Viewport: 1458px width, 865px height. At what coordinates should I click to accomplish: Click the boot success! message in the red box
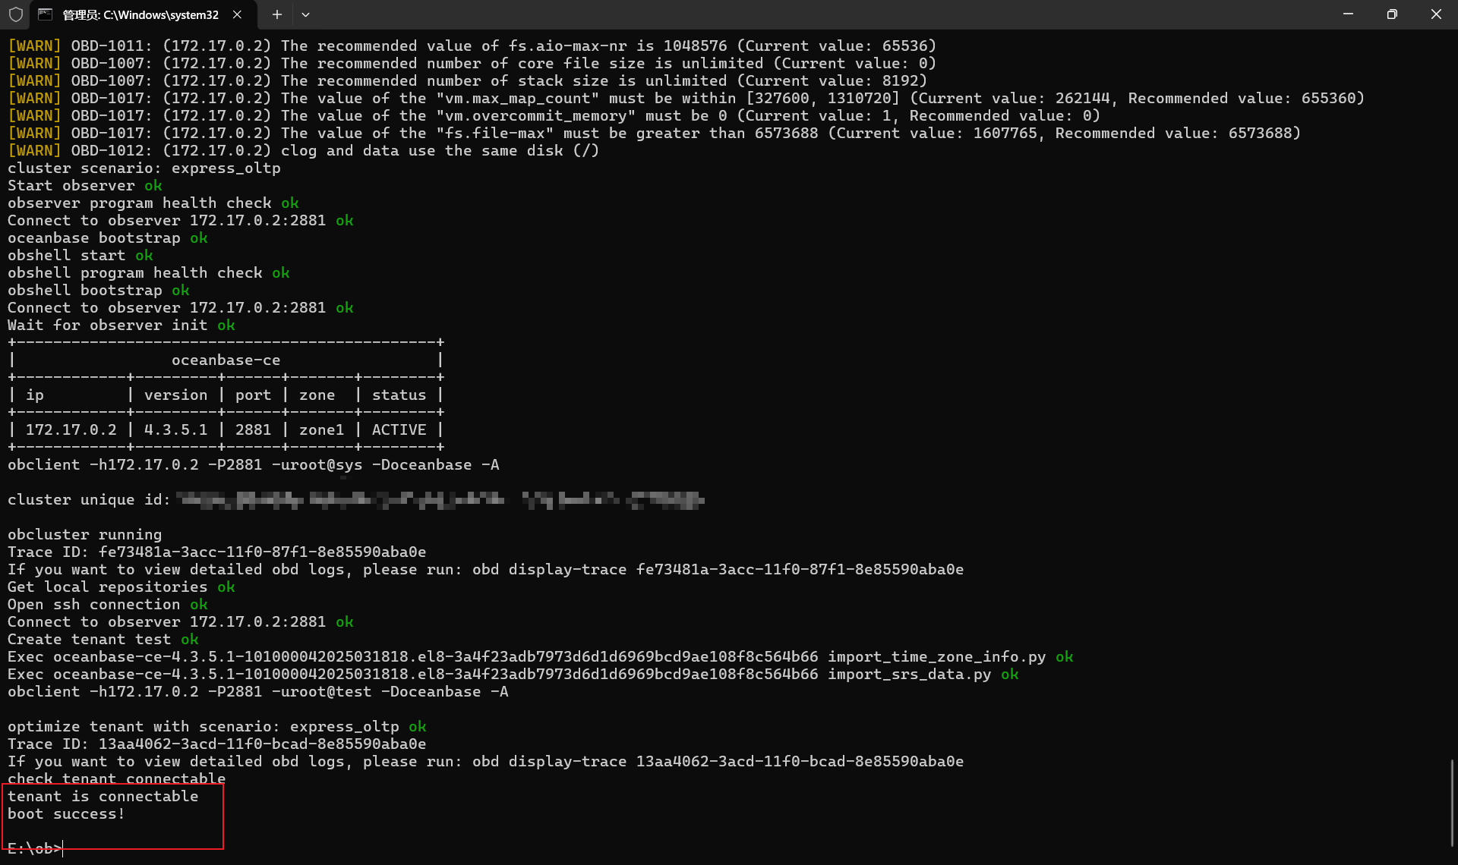[x=65, y=813]
